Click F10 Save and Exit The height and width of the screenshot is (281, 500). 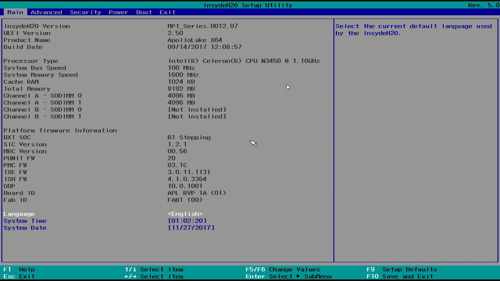tap(400, 276)
